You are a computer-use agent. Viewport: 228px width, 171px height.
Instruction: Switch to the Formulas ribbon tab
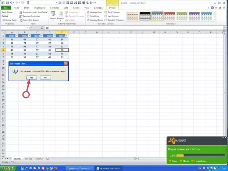[x=54, y=8]
